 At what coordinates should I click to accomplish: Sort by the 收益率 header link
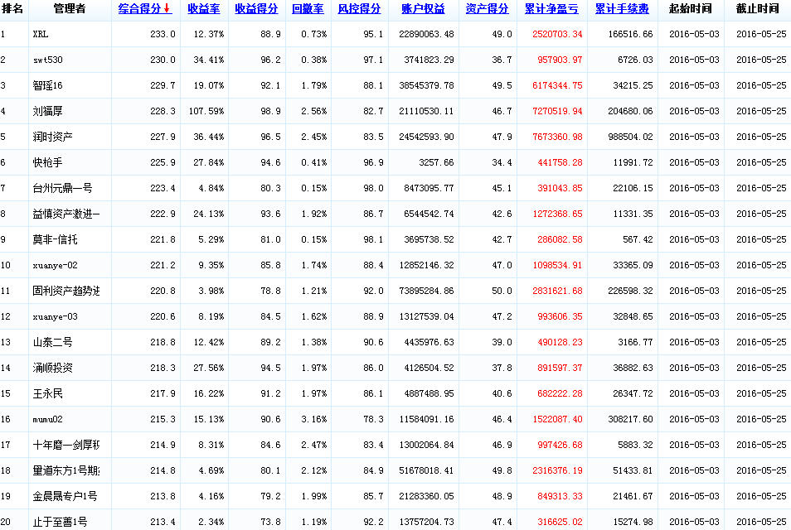204,8
